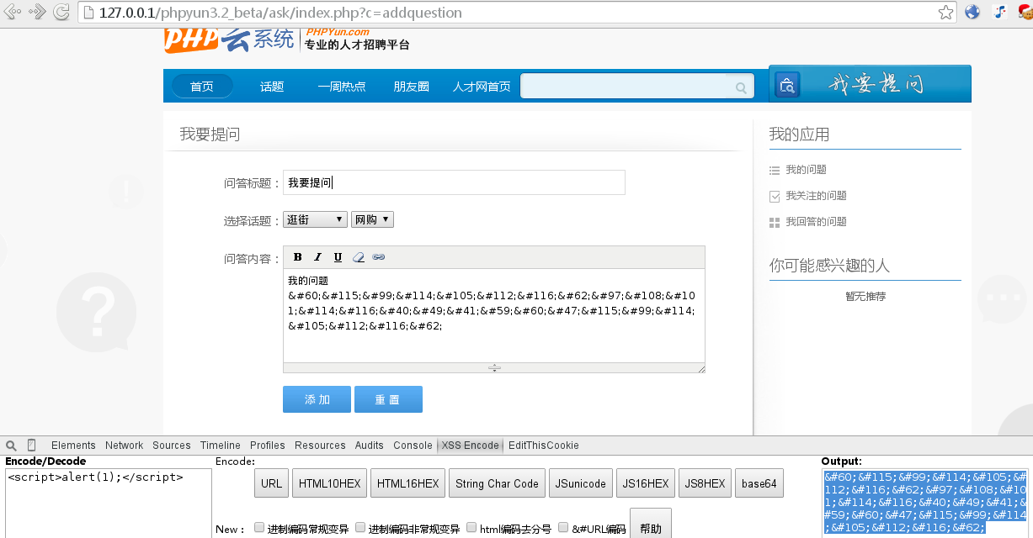This screenshot has height=538, width=1033.
Task: Click the bold formatting icon in editor
Action: coord(298,257)
